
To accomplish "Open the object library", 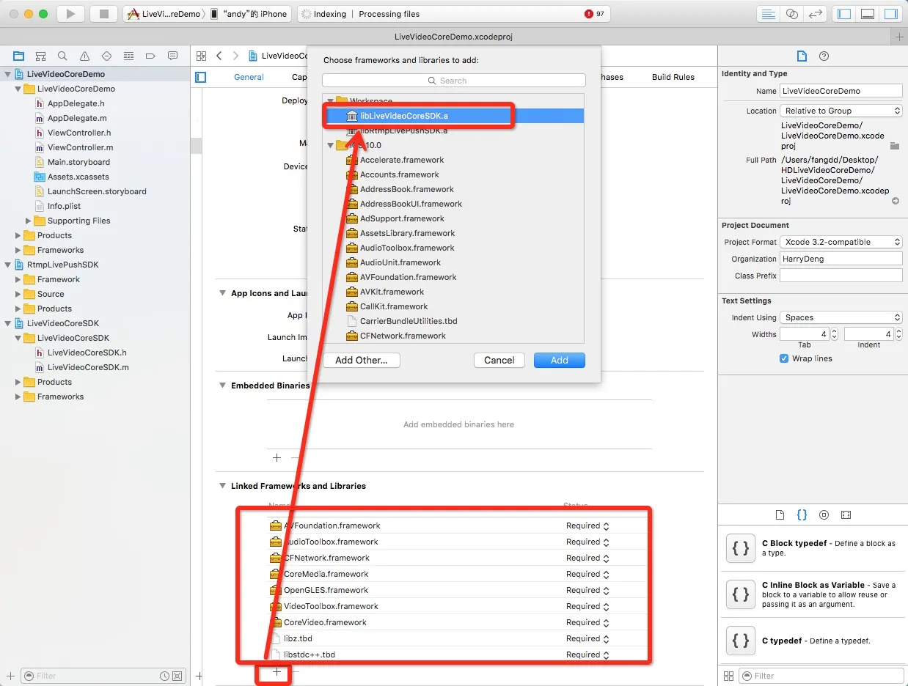I will (x=824, y=514).
